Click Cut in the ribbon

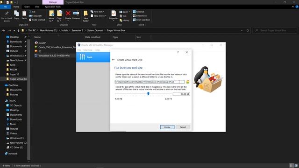click(x=32, y=12)
